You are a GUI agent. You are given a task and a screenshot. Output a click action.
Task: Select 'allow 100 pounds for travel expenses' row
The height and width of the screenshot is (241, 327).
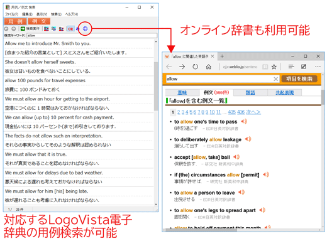[45, 80]
